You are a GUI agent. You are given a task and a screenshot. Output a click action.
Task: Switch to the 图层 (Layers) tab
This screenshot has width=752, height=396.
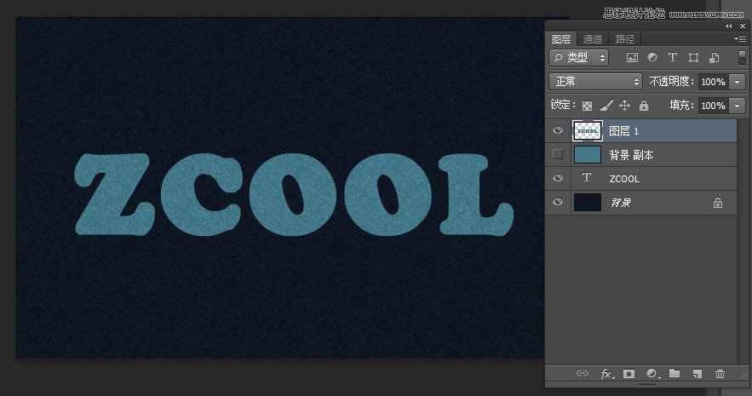coord(561,39)
